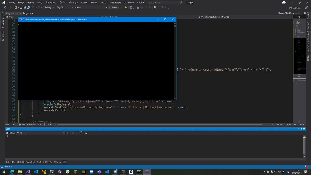Click the Open File folder icon

[21, 8]
